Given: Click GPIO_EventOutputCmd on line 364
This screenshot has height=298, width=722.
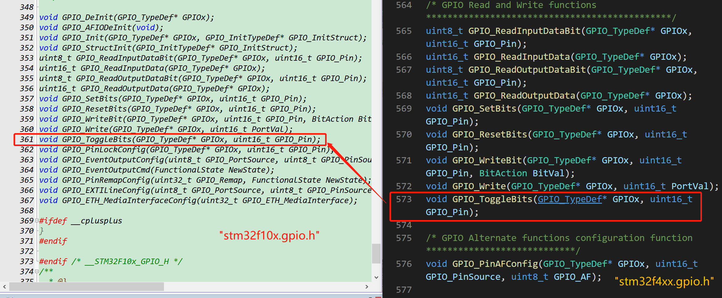Looking at the screenshot, I should tap(106, 170).
